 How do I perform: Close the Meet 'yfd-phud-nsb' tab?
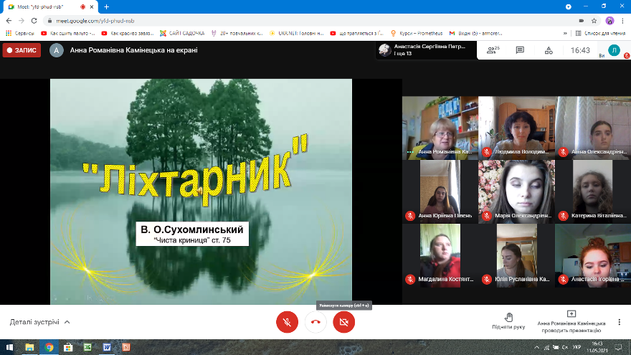click(92, 7)
